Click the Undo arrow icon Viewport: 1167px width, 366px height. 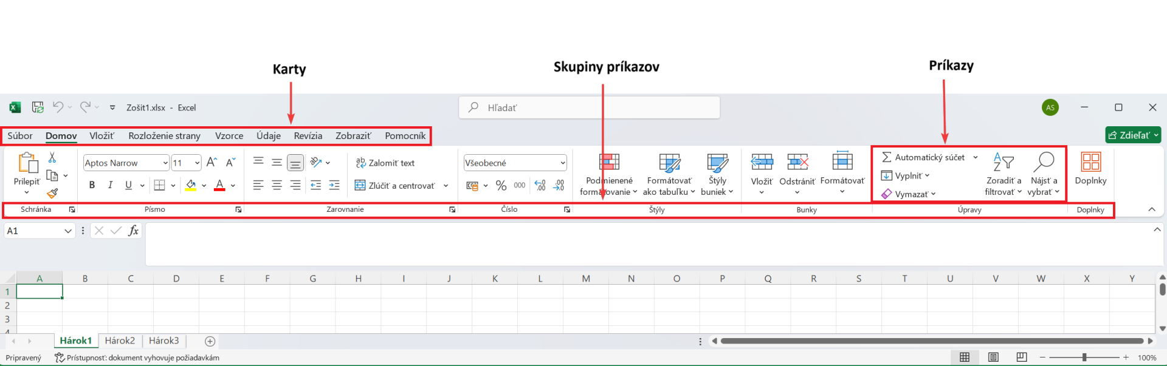tap(58, 107)
